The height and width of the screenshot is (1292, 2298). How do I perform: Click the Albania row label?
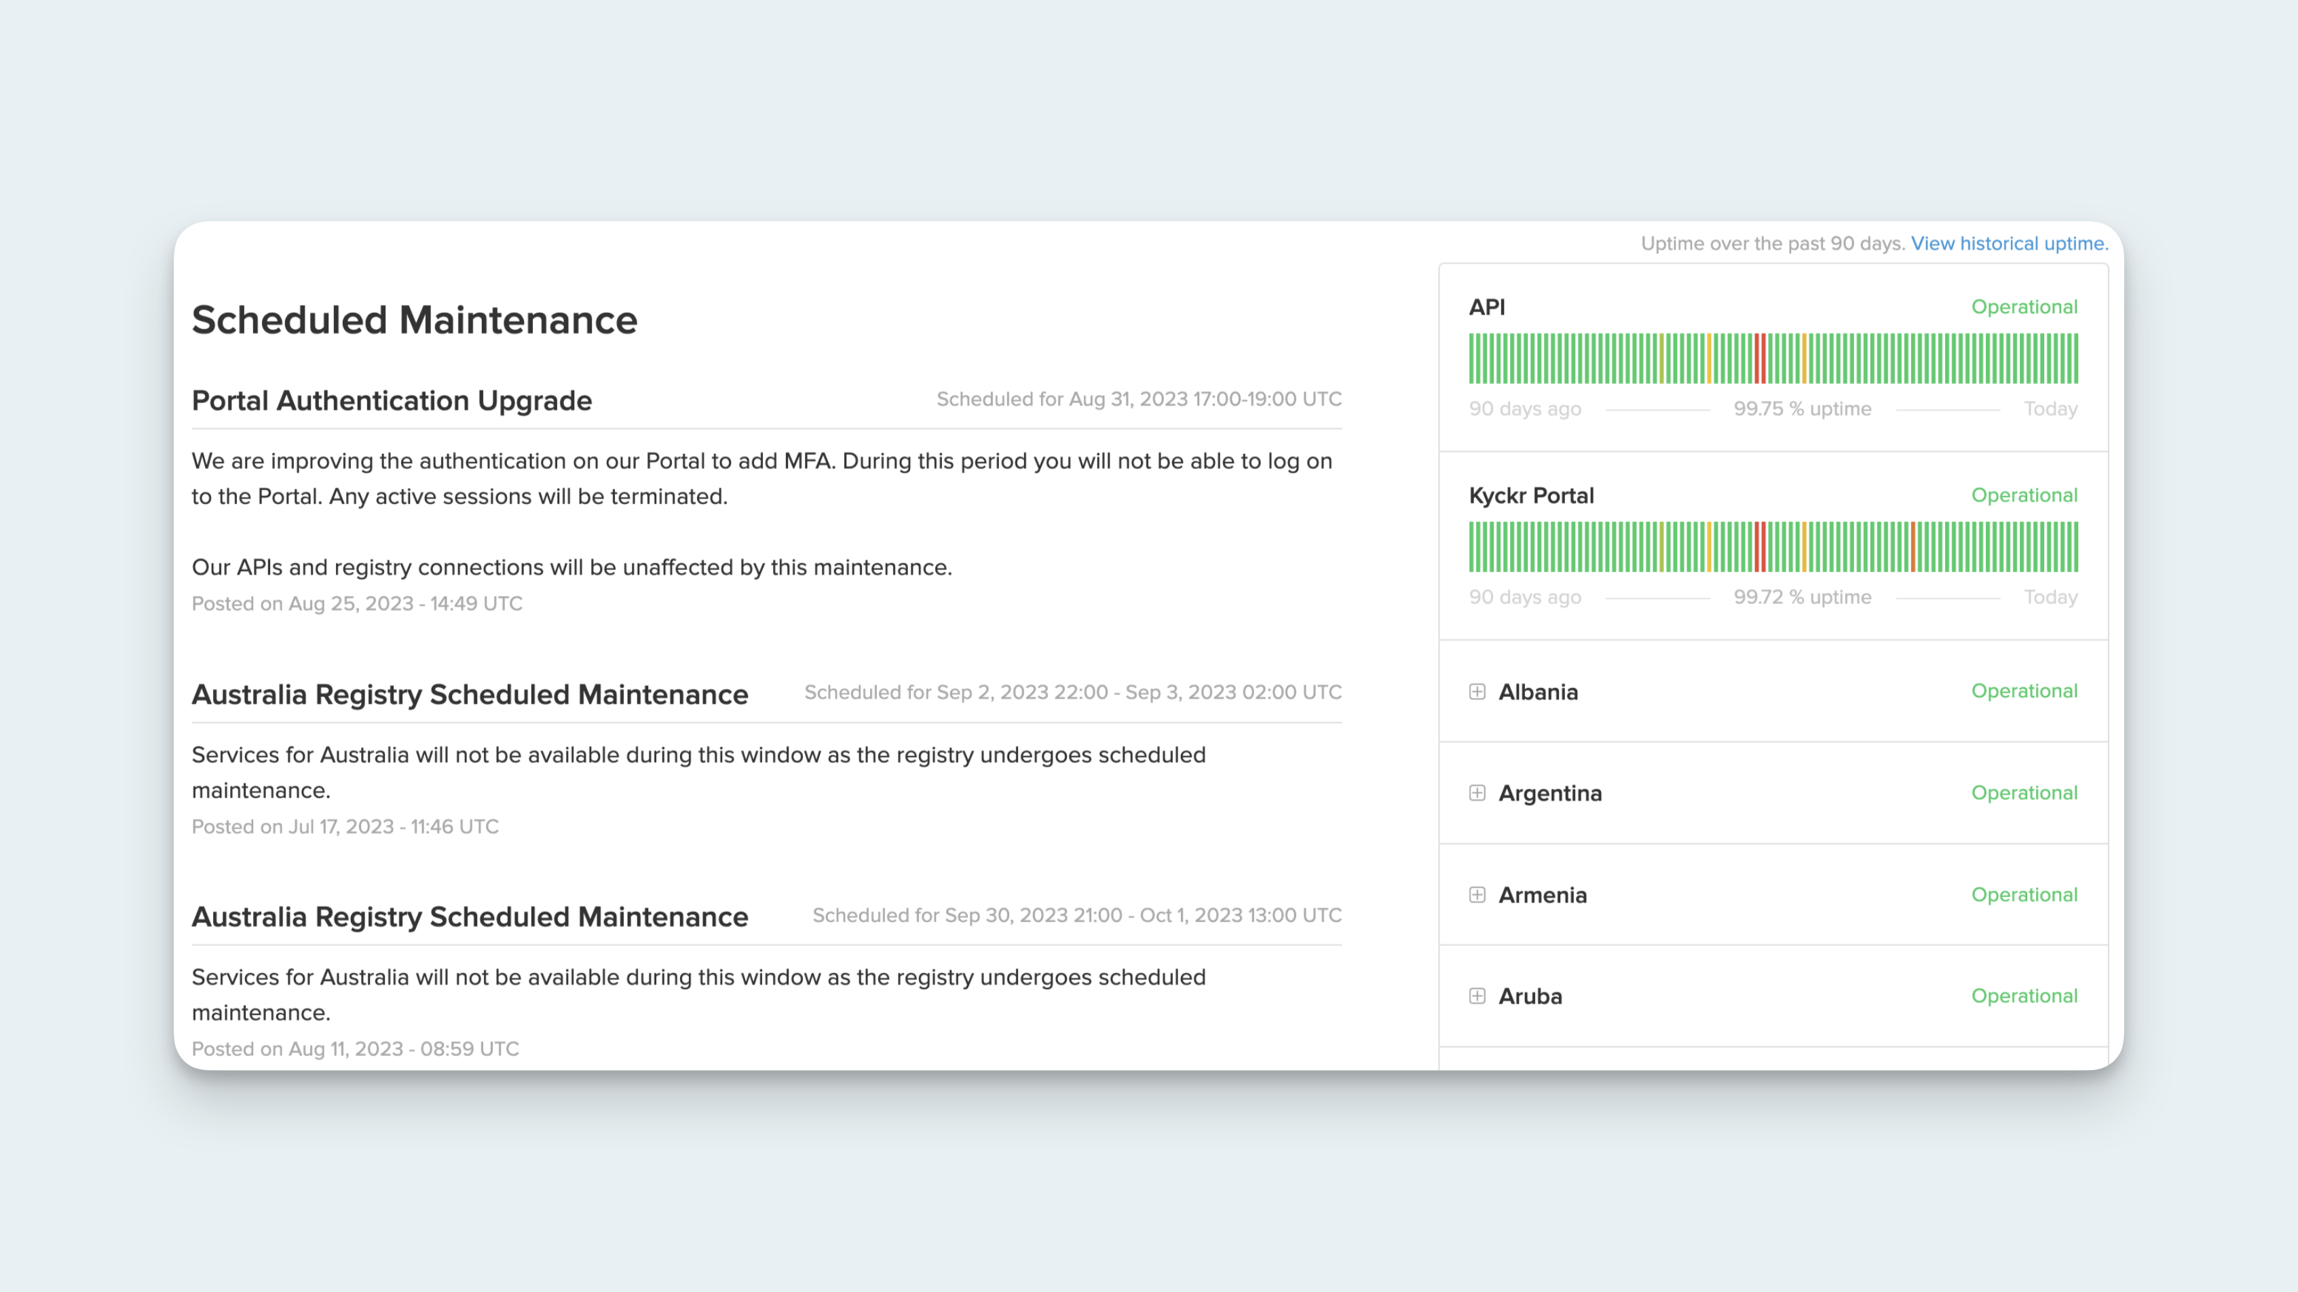[1538, 692]
